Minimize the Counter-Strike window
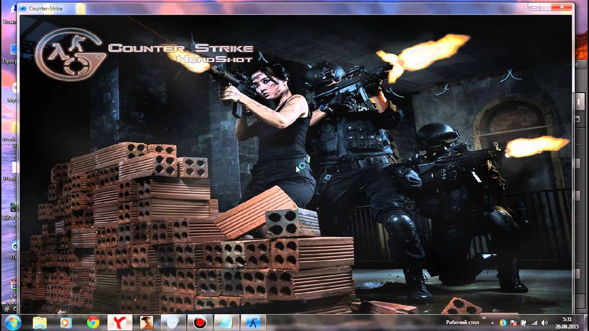 (534, 6)
